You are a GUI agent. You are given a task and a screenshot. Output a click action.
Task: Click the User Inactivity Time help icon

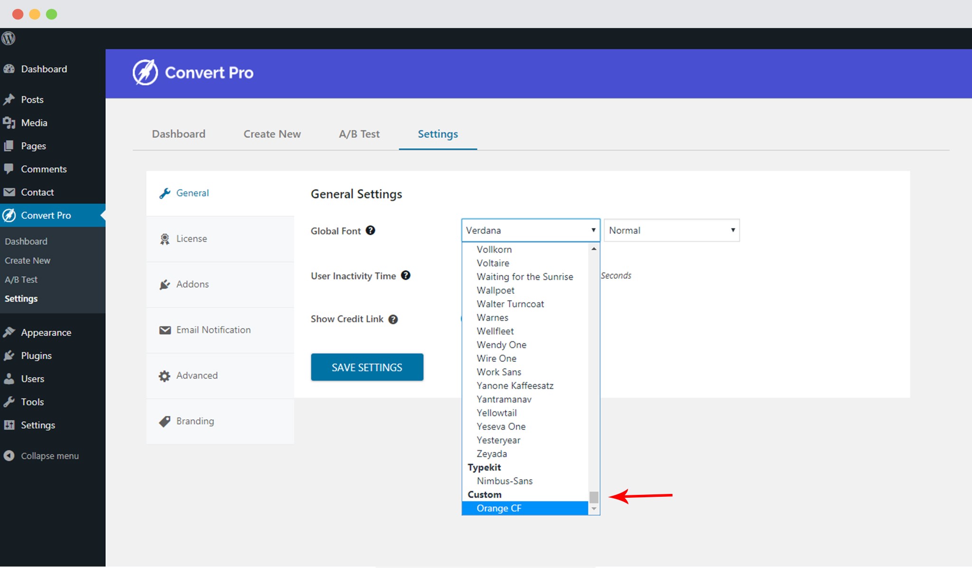point(406,275)
